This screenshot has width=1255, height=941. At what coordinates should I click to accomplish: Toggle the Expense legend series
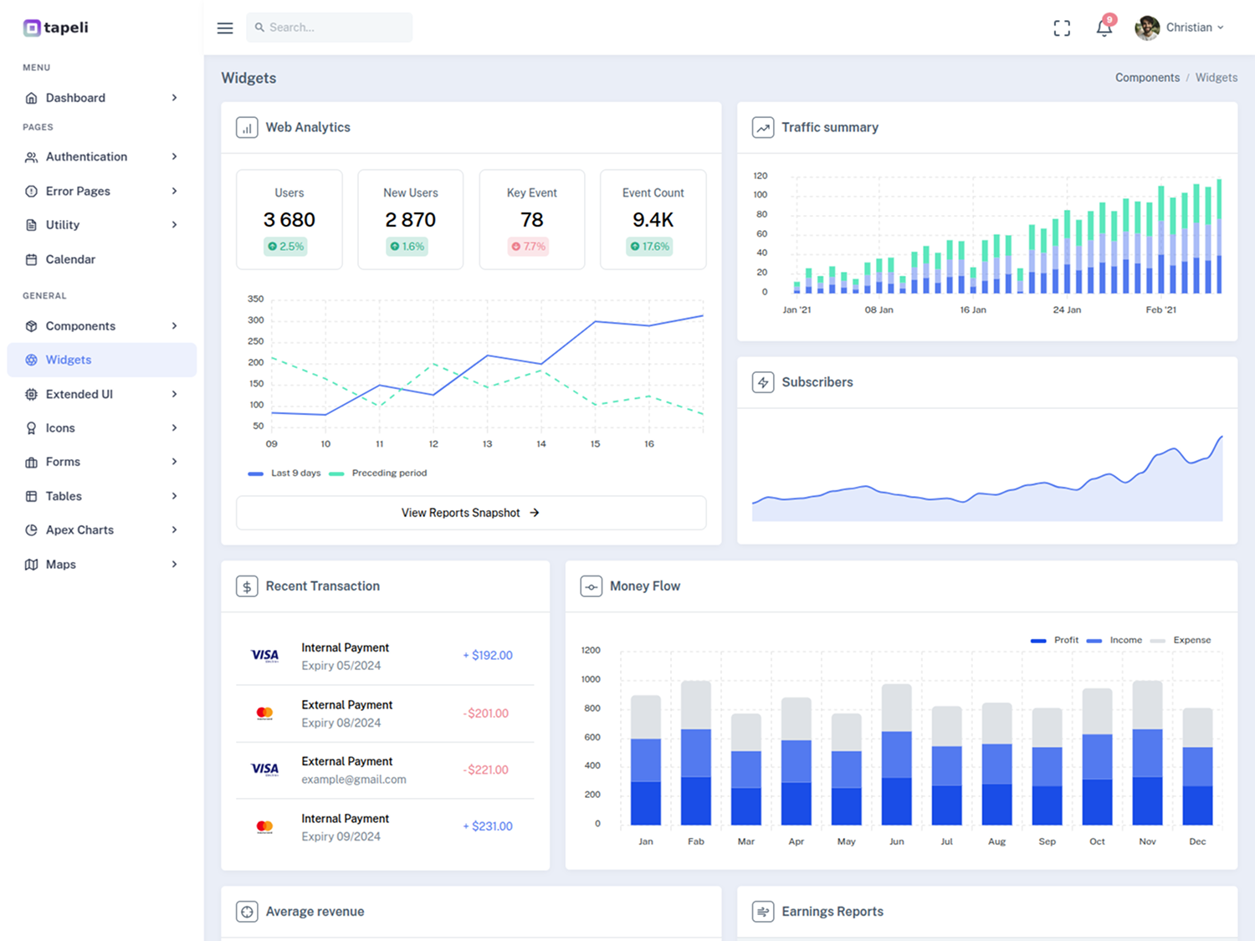pyautogui.click(x=1181, y=640)
